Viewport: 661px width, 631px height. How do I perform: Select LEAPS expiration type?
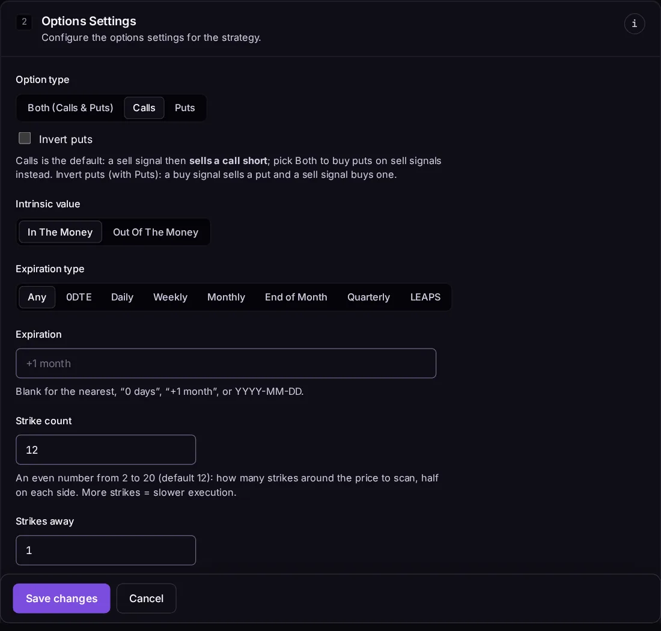(425, 297)
